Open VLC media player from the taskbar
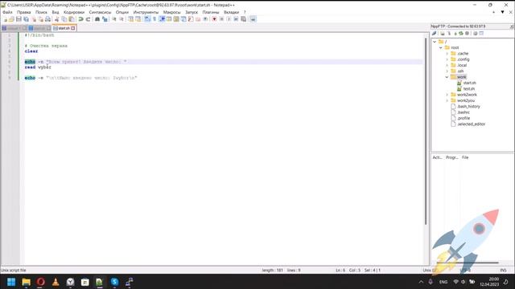 coord(56,282)
